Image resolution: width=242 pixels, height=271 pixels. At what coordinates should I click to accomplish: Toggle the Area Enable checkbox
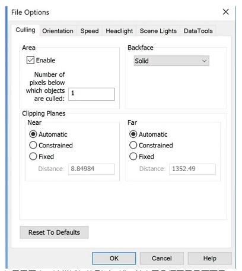[30, 60]
